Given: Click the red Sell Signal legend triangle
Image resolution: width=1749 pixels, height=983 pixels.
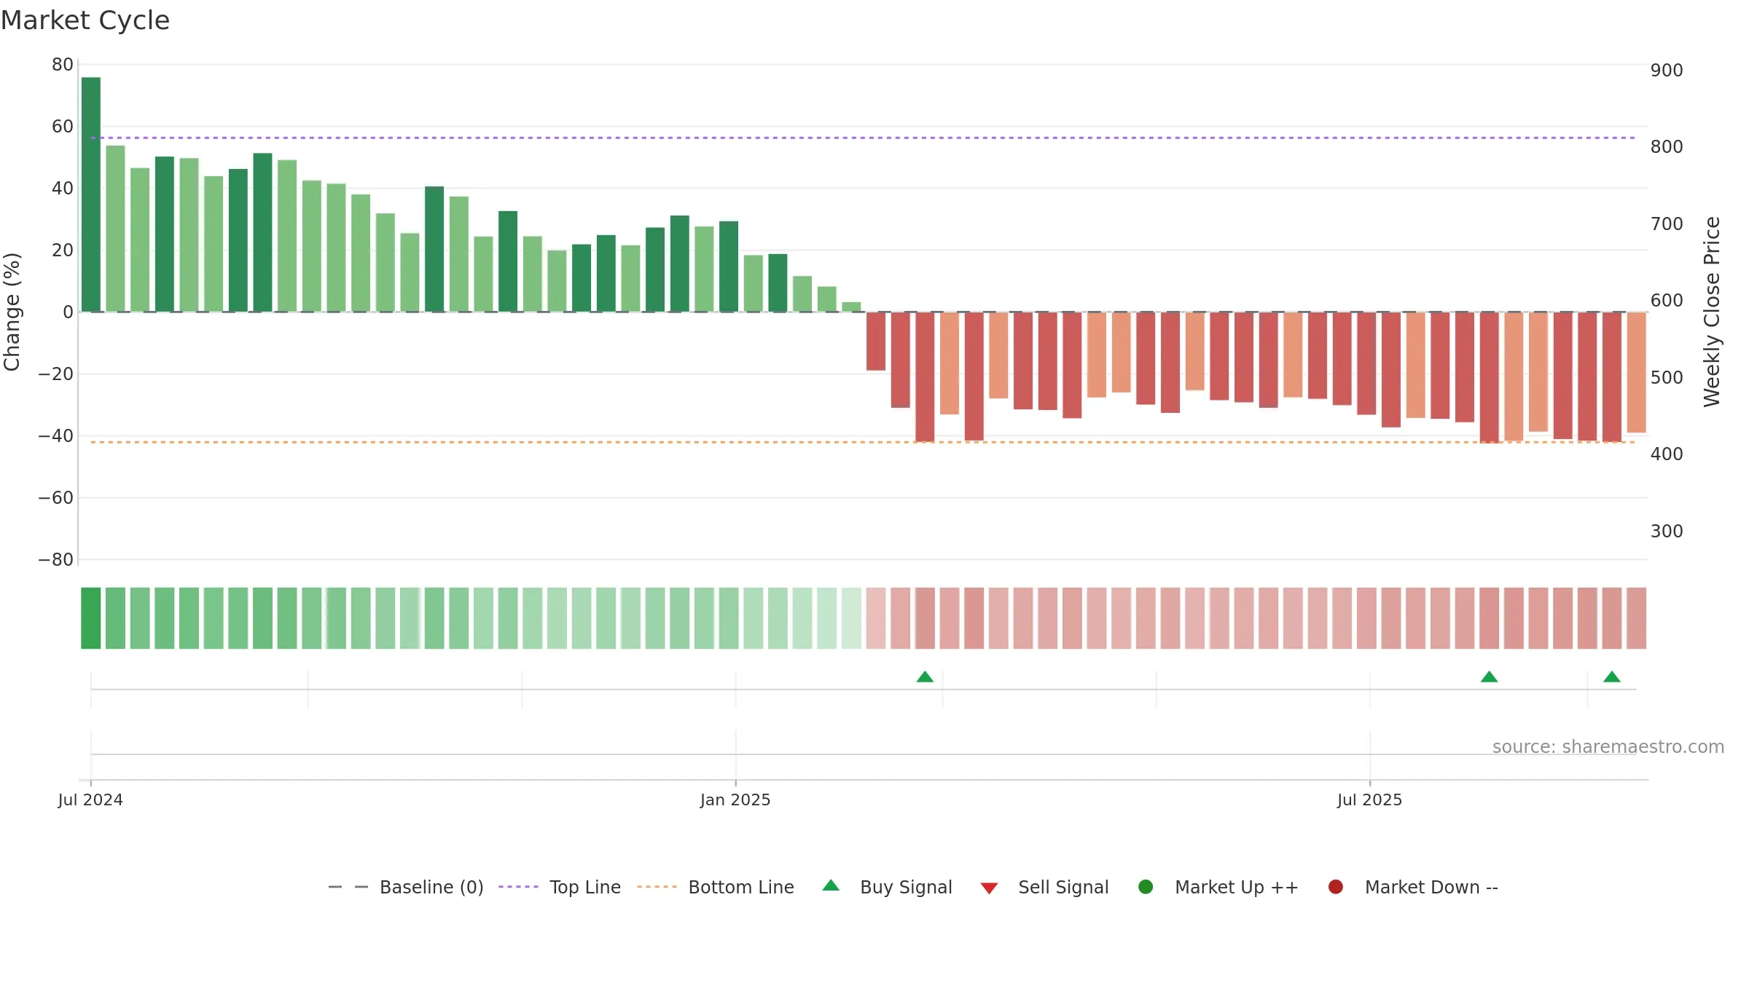Looking at the screenshot, I should click(x=989, y=888).
